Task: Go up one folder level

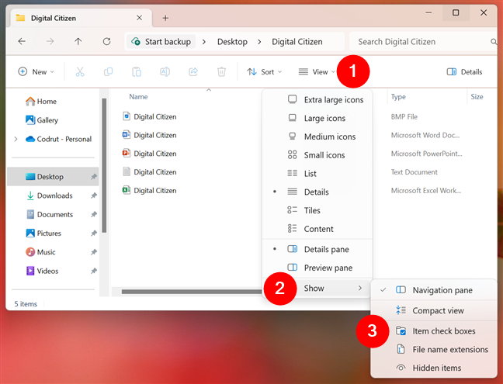Action: 78,41
